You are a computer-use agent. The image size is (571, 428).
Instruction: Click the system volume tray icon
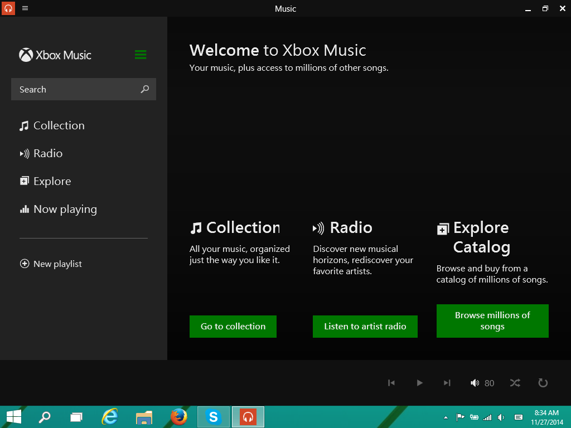[501, 417]
